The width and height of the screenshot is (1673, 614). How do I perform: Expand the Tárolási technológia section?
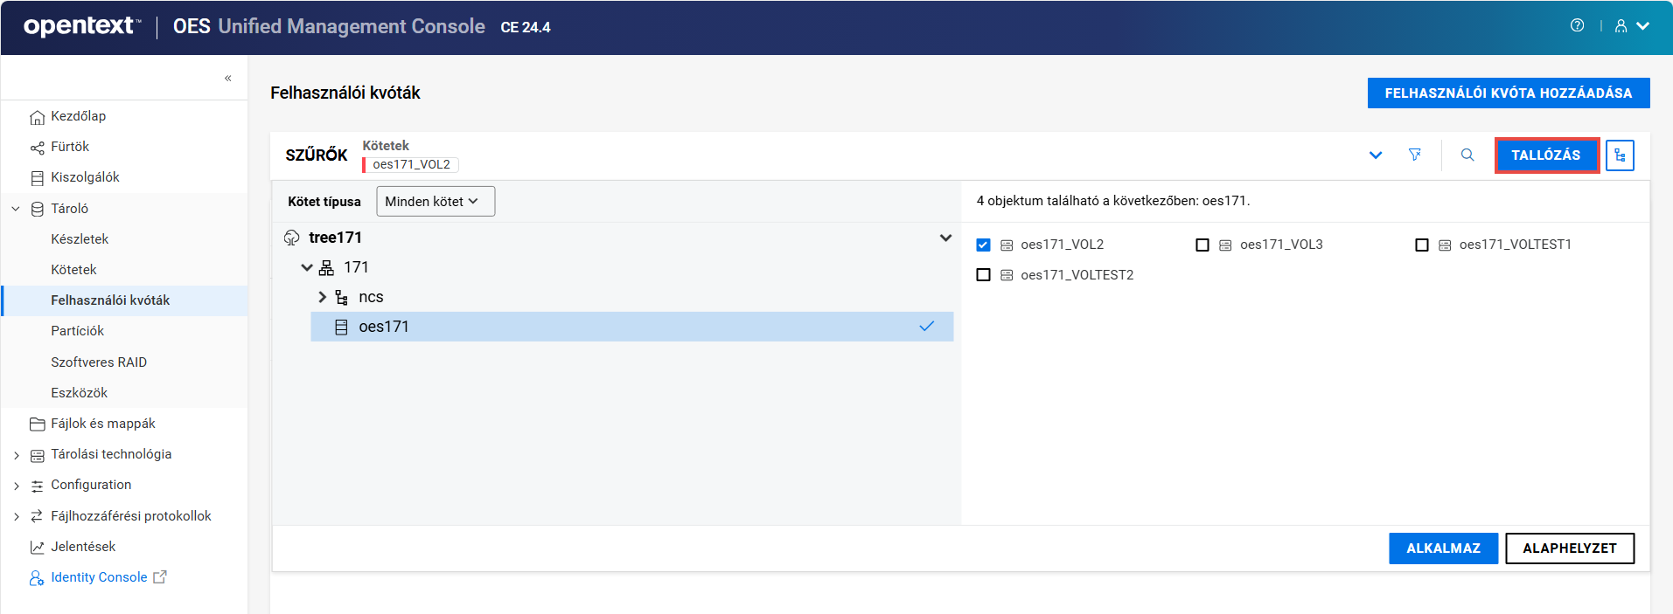tap(16, 455)
